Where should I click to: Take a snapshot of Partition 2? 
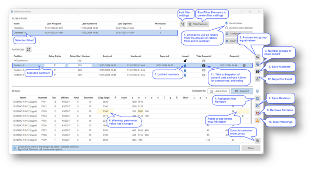(x=204, y=70)
